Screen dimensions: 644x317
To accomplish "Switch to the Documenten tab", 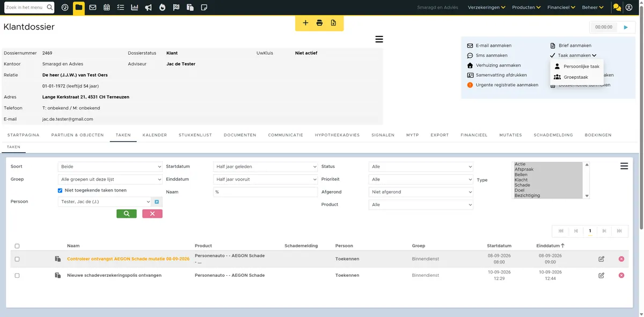I will [240, 135].
